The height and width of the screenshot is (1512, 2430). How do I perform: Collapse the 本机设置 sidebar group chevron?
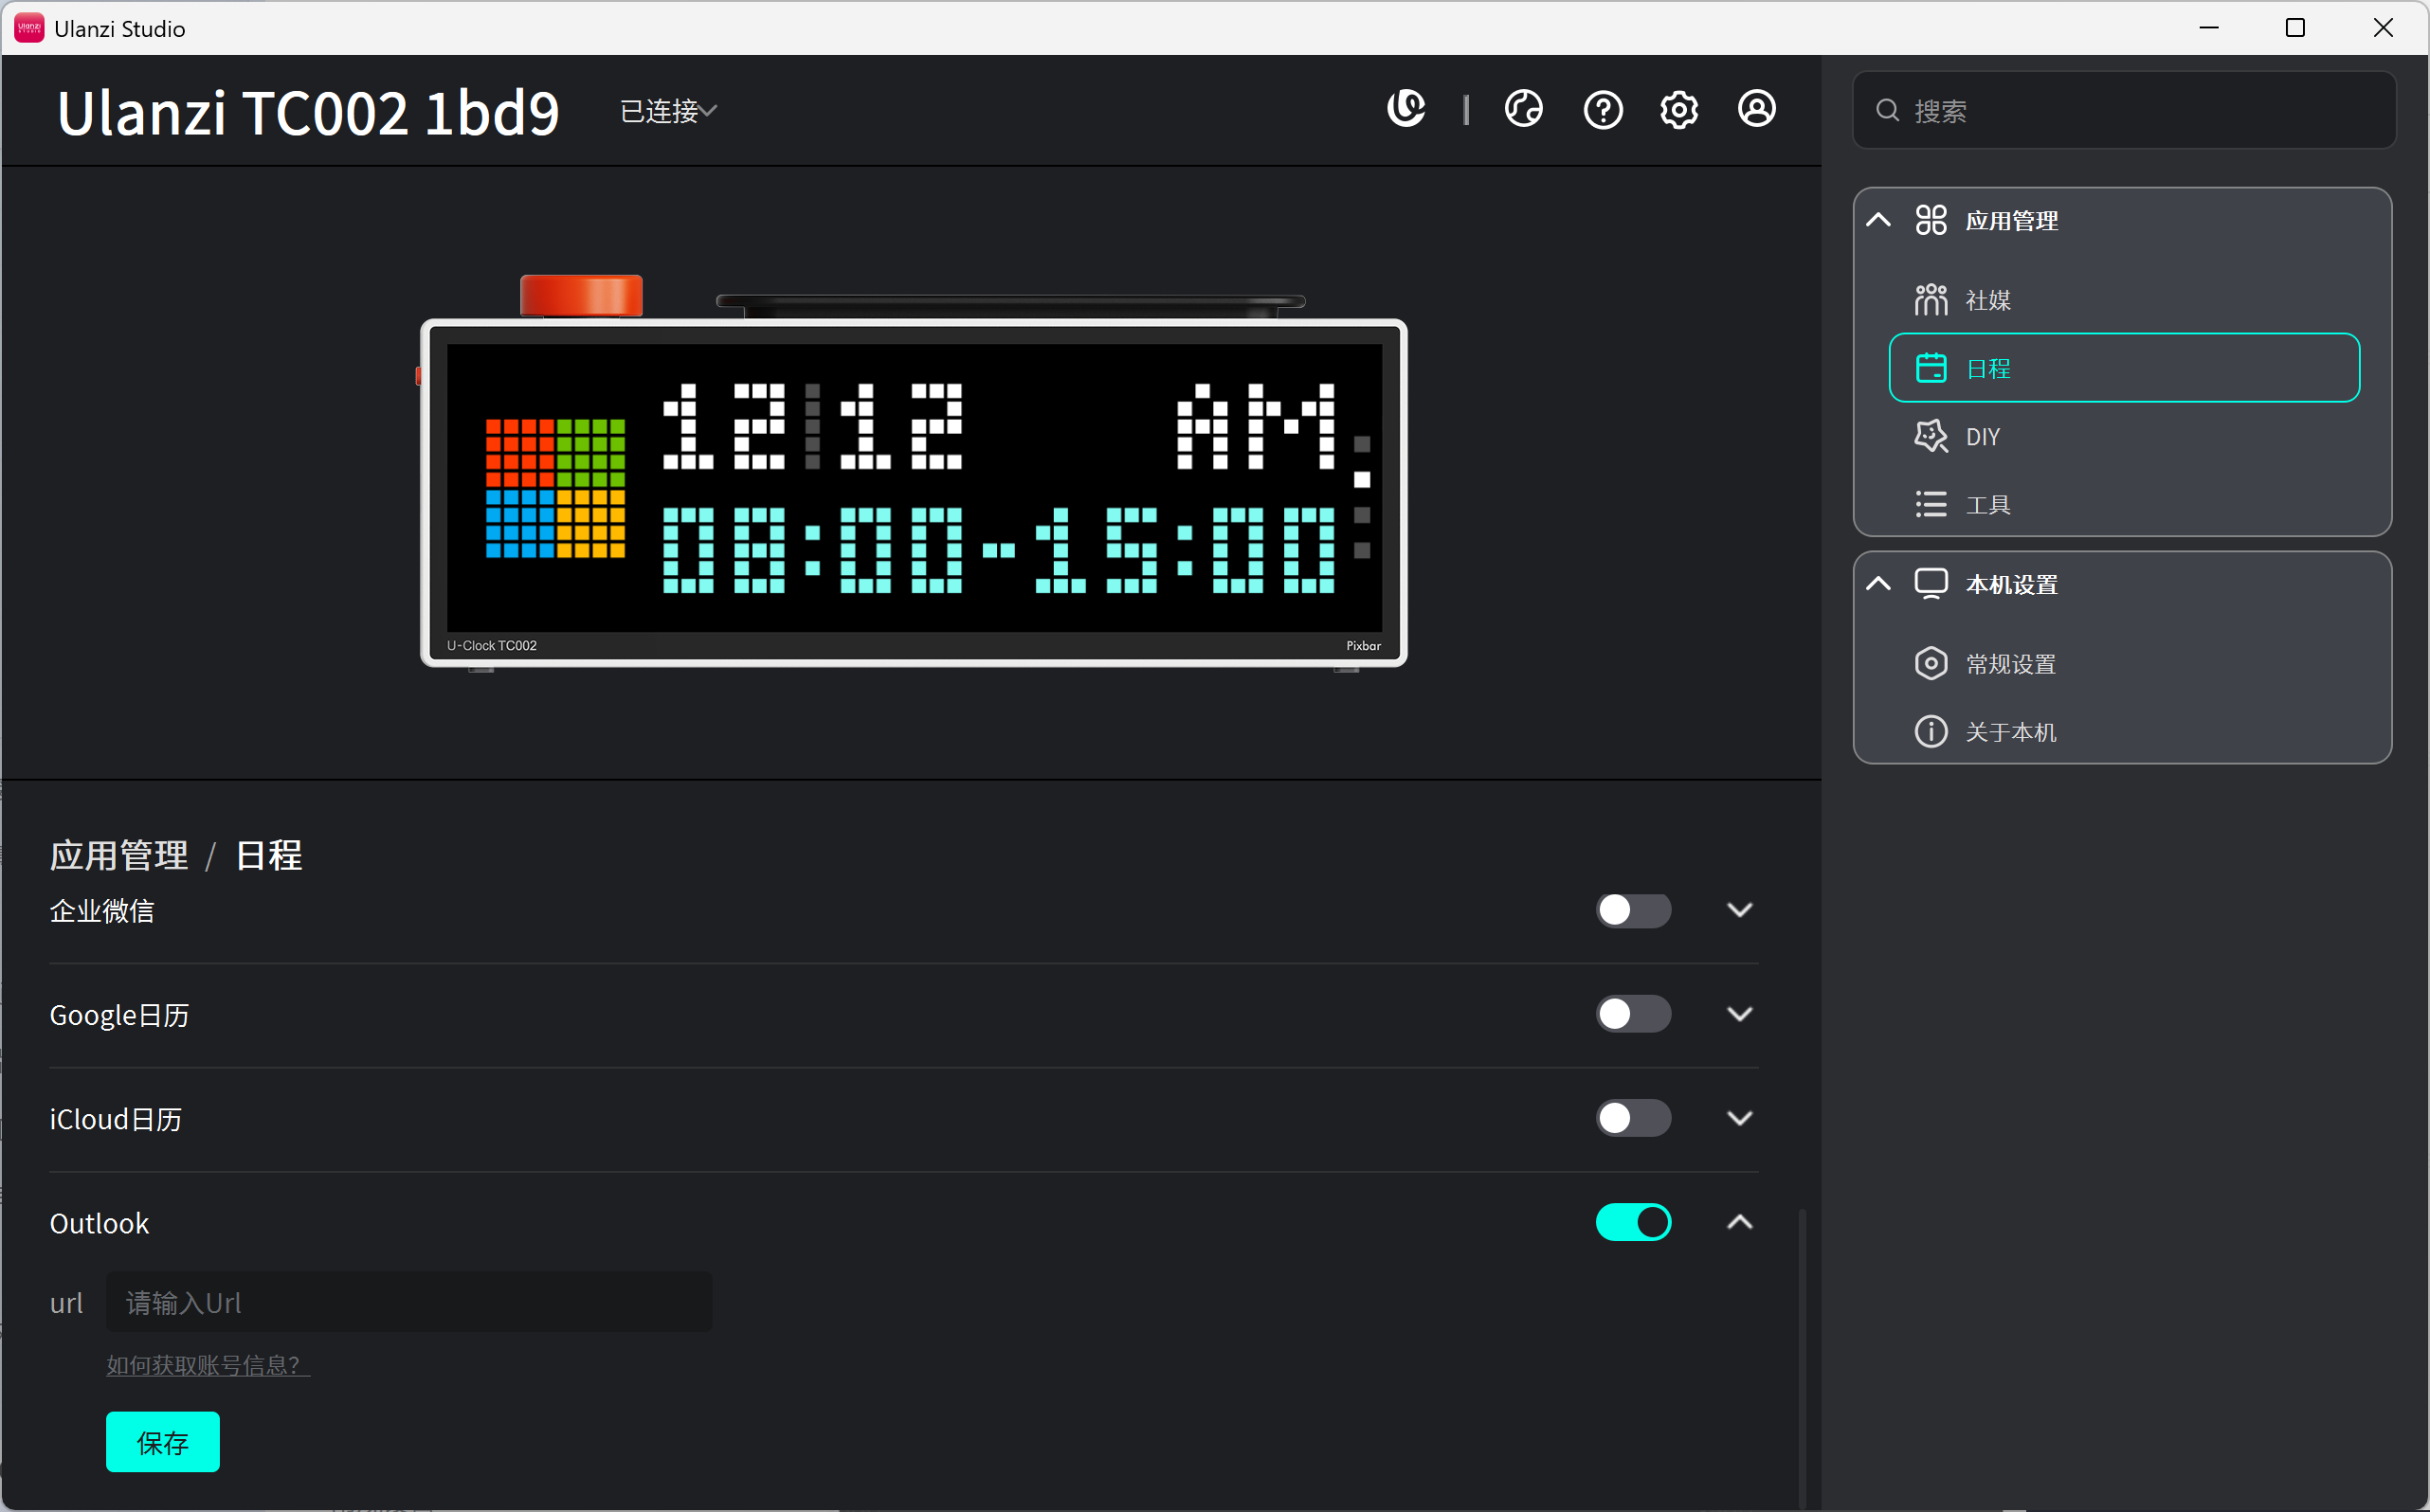tap(1878, 584)
